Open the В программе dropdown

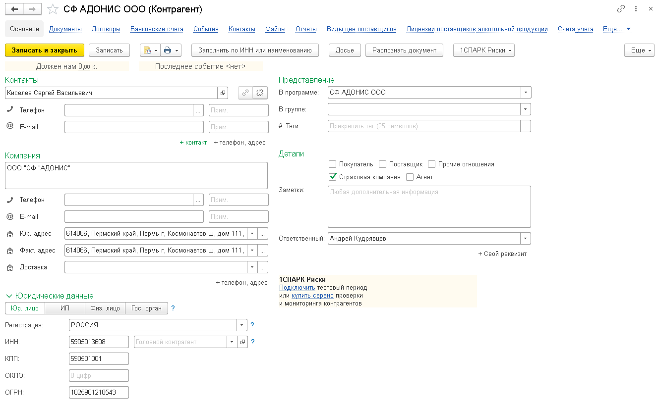click(x=526, y=93)
